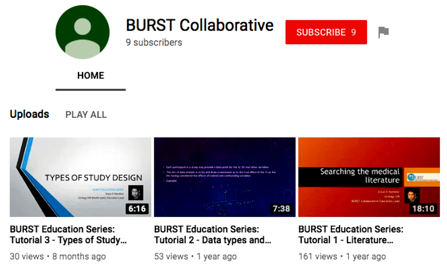Click the flag icon to report the channel

(383, 32)
